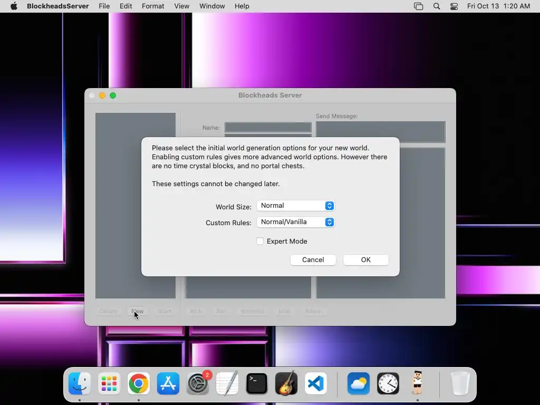Open TextEdit from the Dock
Screen dimensions: 540x405
click(227, 383)
